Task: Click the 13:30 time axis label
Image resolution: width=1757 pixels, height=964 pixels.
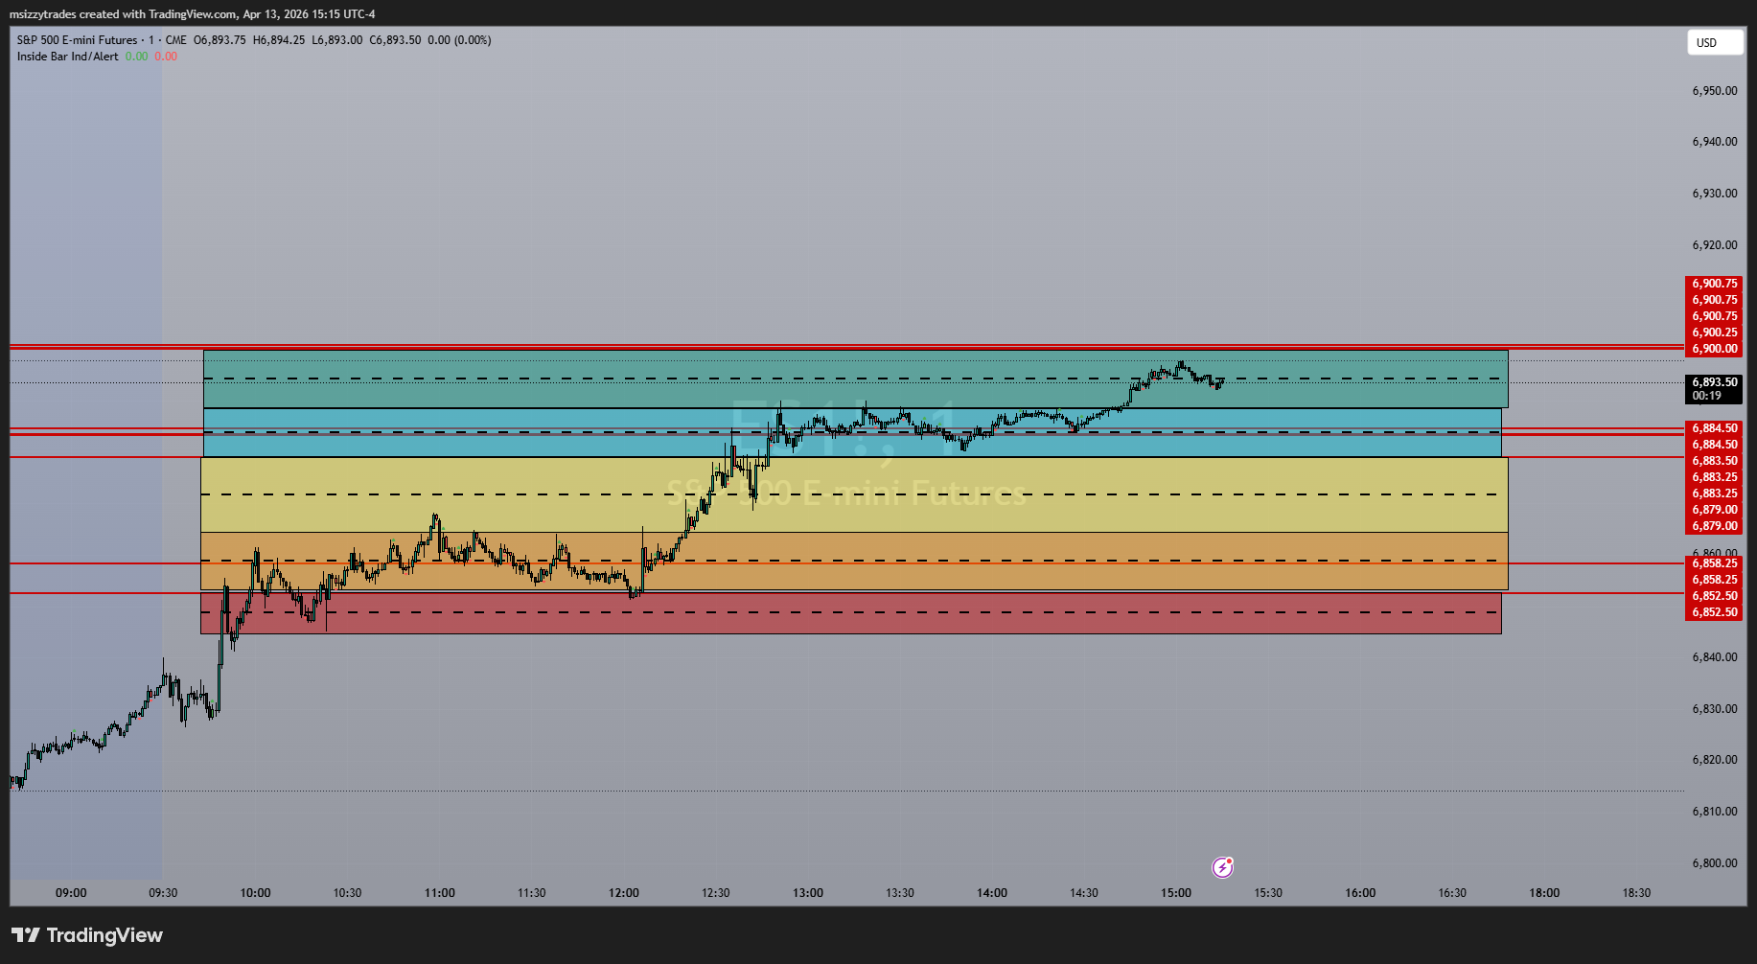Action: click(899, 893)
